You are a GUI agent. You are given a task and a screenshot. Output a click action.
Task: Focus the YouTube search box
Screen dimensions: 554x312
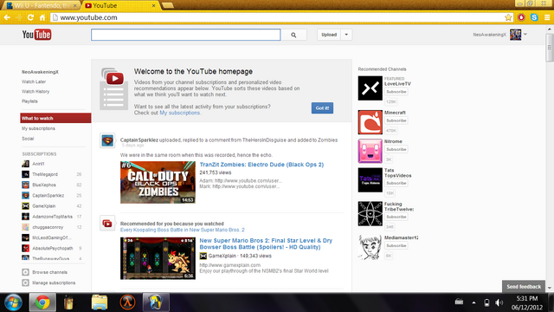pos(186,35)
